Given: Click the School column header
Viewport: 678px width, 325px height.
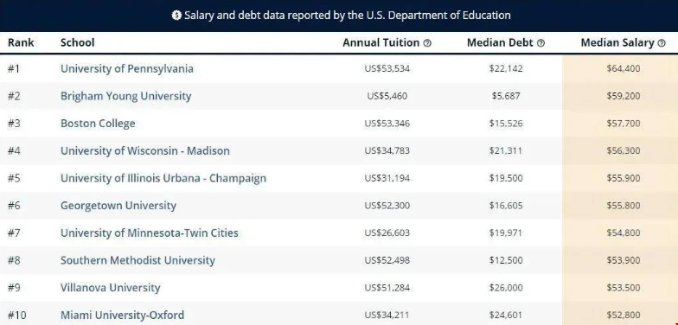Looking at the screenshot, I should pos(78,43).
